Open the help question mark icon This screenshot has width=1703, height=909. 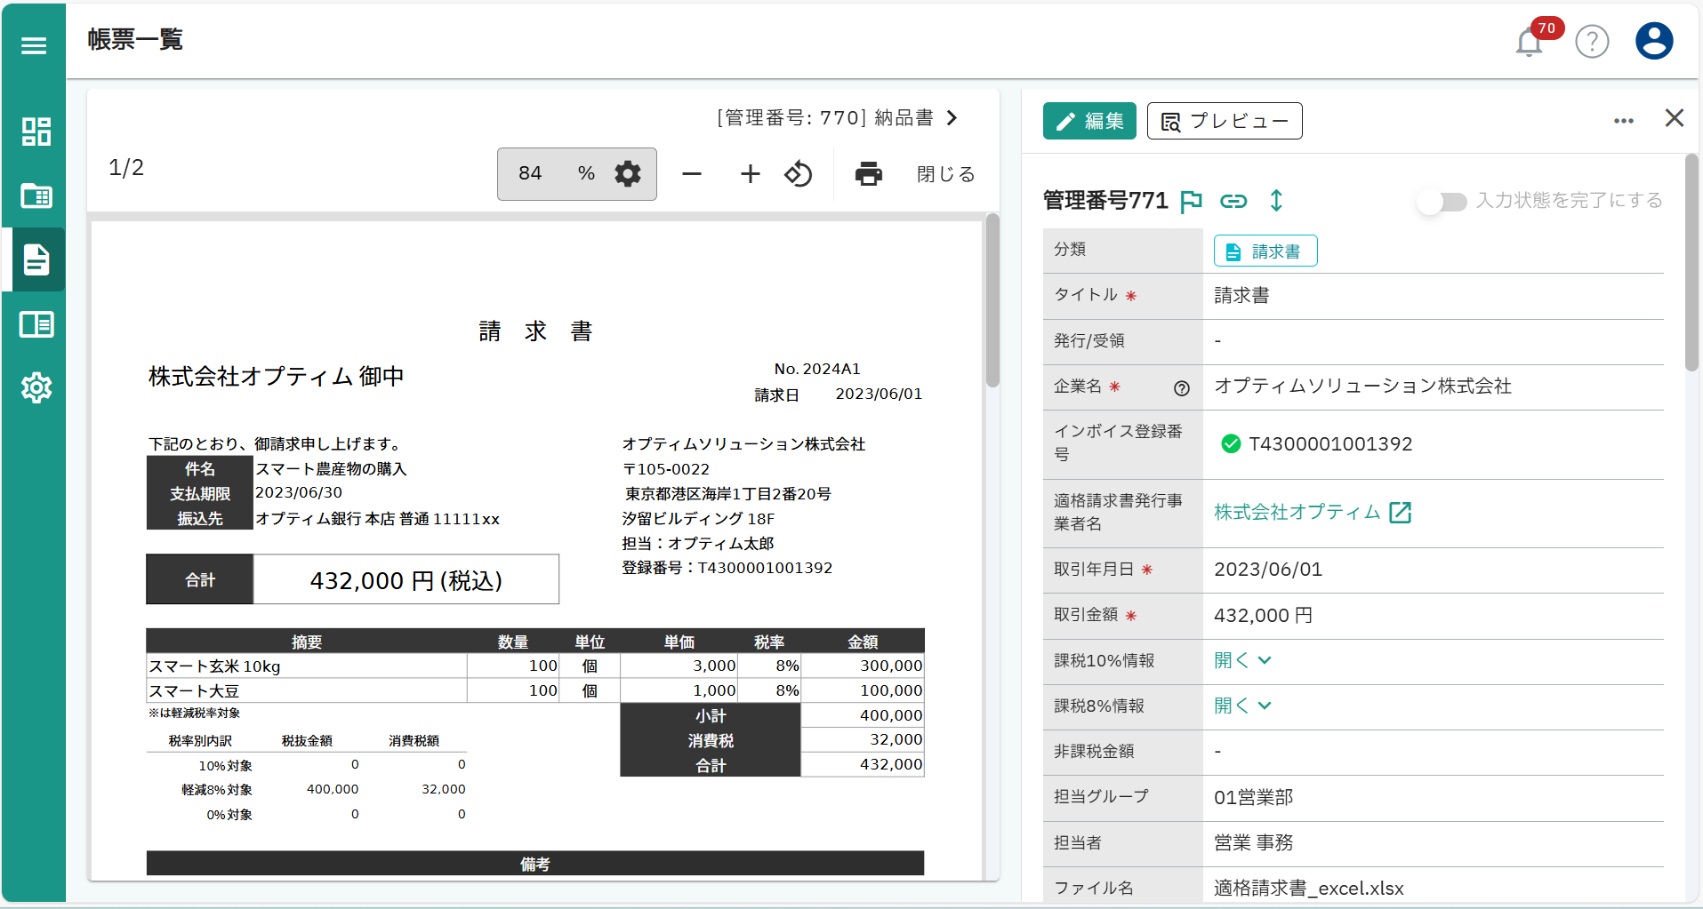tap(1592, 41)
